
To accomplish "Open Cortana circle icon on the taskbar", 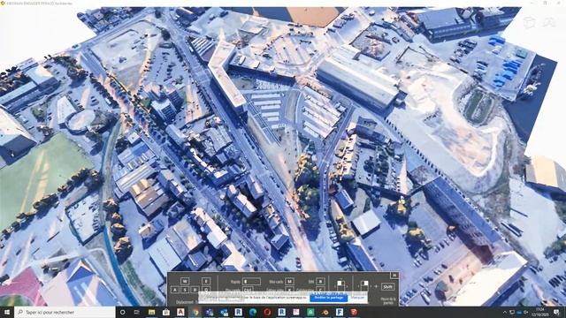I will click(122, 312).
